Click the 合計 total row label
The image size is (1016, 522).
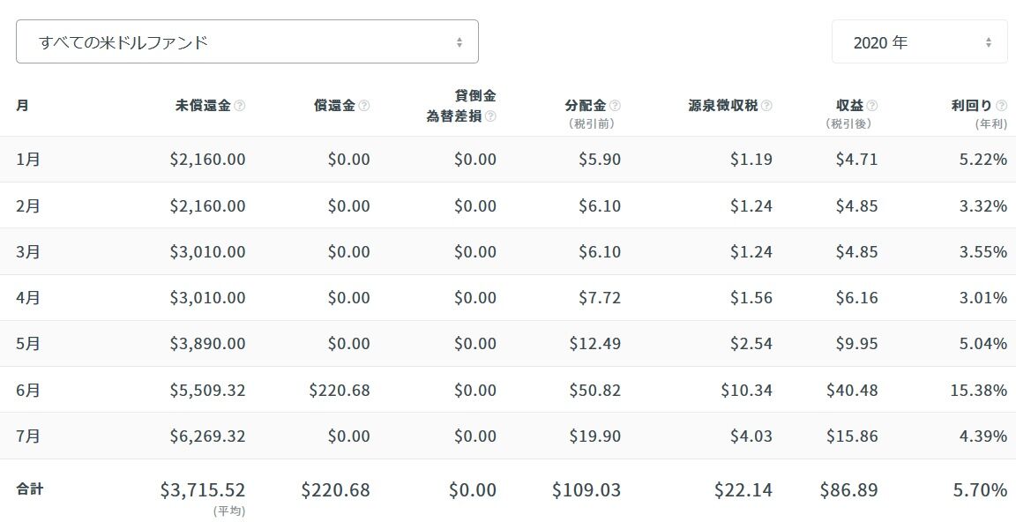(30, 489)
